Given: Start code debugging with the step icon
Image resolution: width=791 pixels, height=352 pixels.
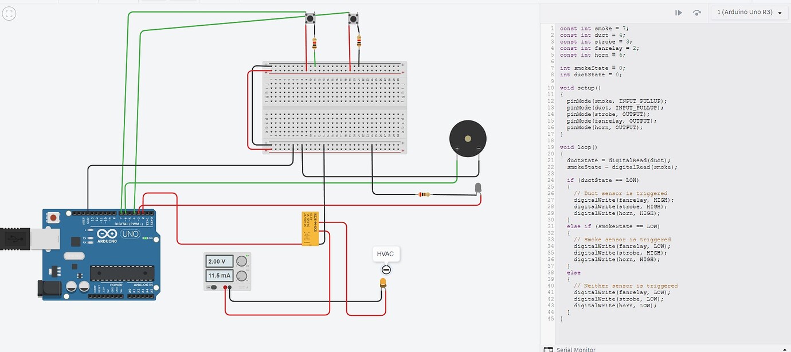Looking at the screenshot, I should pyautogui.click(x=679, y=12).
